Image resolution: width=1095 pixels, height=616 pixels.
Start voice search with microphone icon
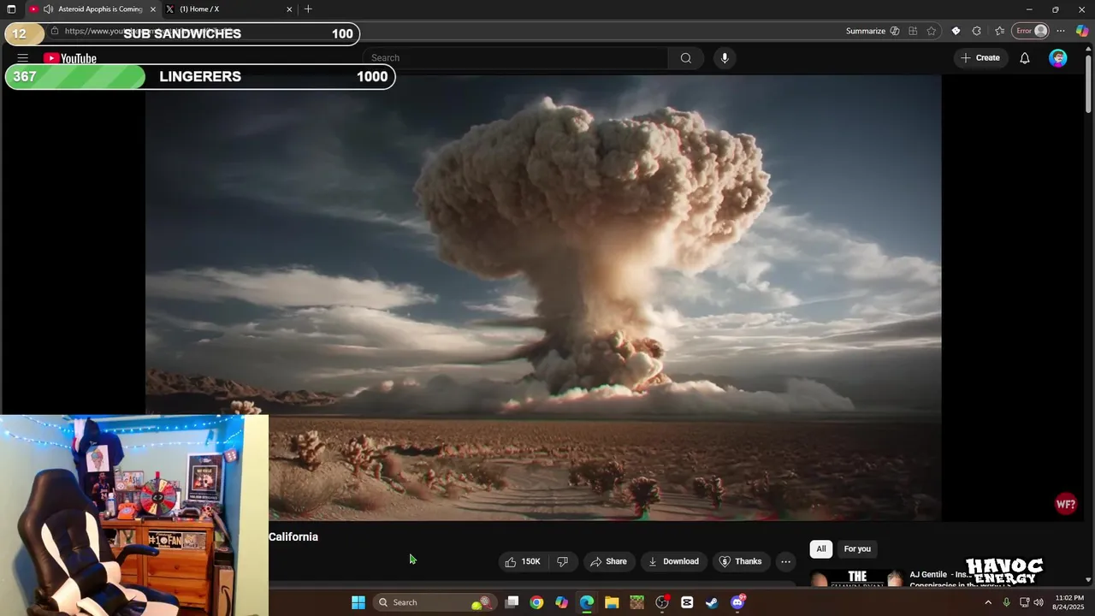(725, 58)
